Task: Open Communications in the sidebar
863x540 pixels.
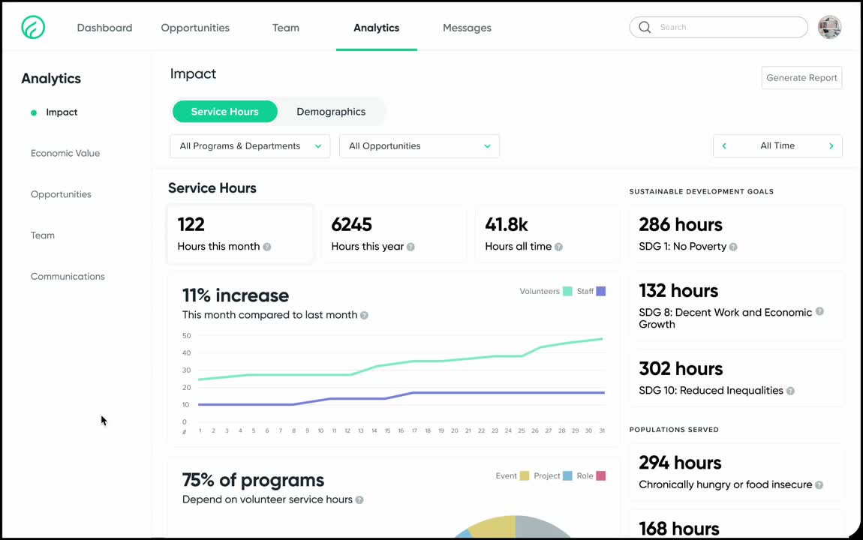Action: click(x=68, y=277)
